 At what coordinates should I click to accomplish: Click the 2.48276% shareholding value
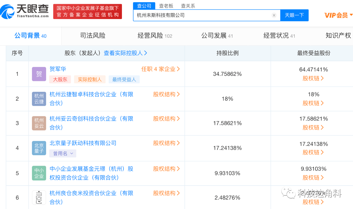click(x=228, y=198)
